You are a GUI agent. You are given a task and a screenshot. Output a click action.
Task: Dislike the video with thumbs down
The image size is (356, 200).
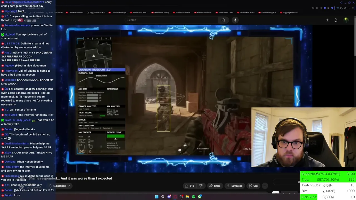tap(201, 186)
